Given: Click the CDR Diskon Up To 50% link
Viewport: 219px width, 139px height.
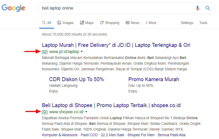Looking at the screenshot, I should (x=76, y=79).
